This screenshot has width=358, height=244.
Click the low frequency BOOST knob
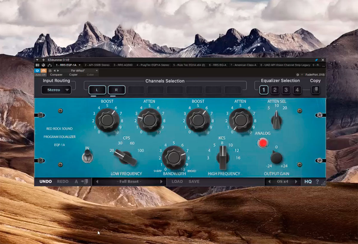point(107,120)
